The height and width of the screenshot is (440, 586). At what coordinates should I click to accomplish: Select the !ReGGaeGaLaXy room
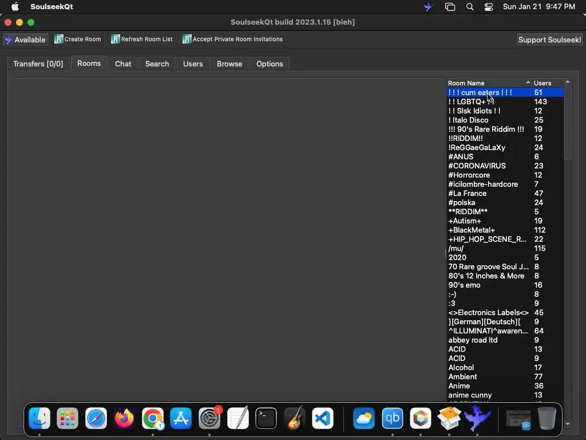[x=505, y=147]
